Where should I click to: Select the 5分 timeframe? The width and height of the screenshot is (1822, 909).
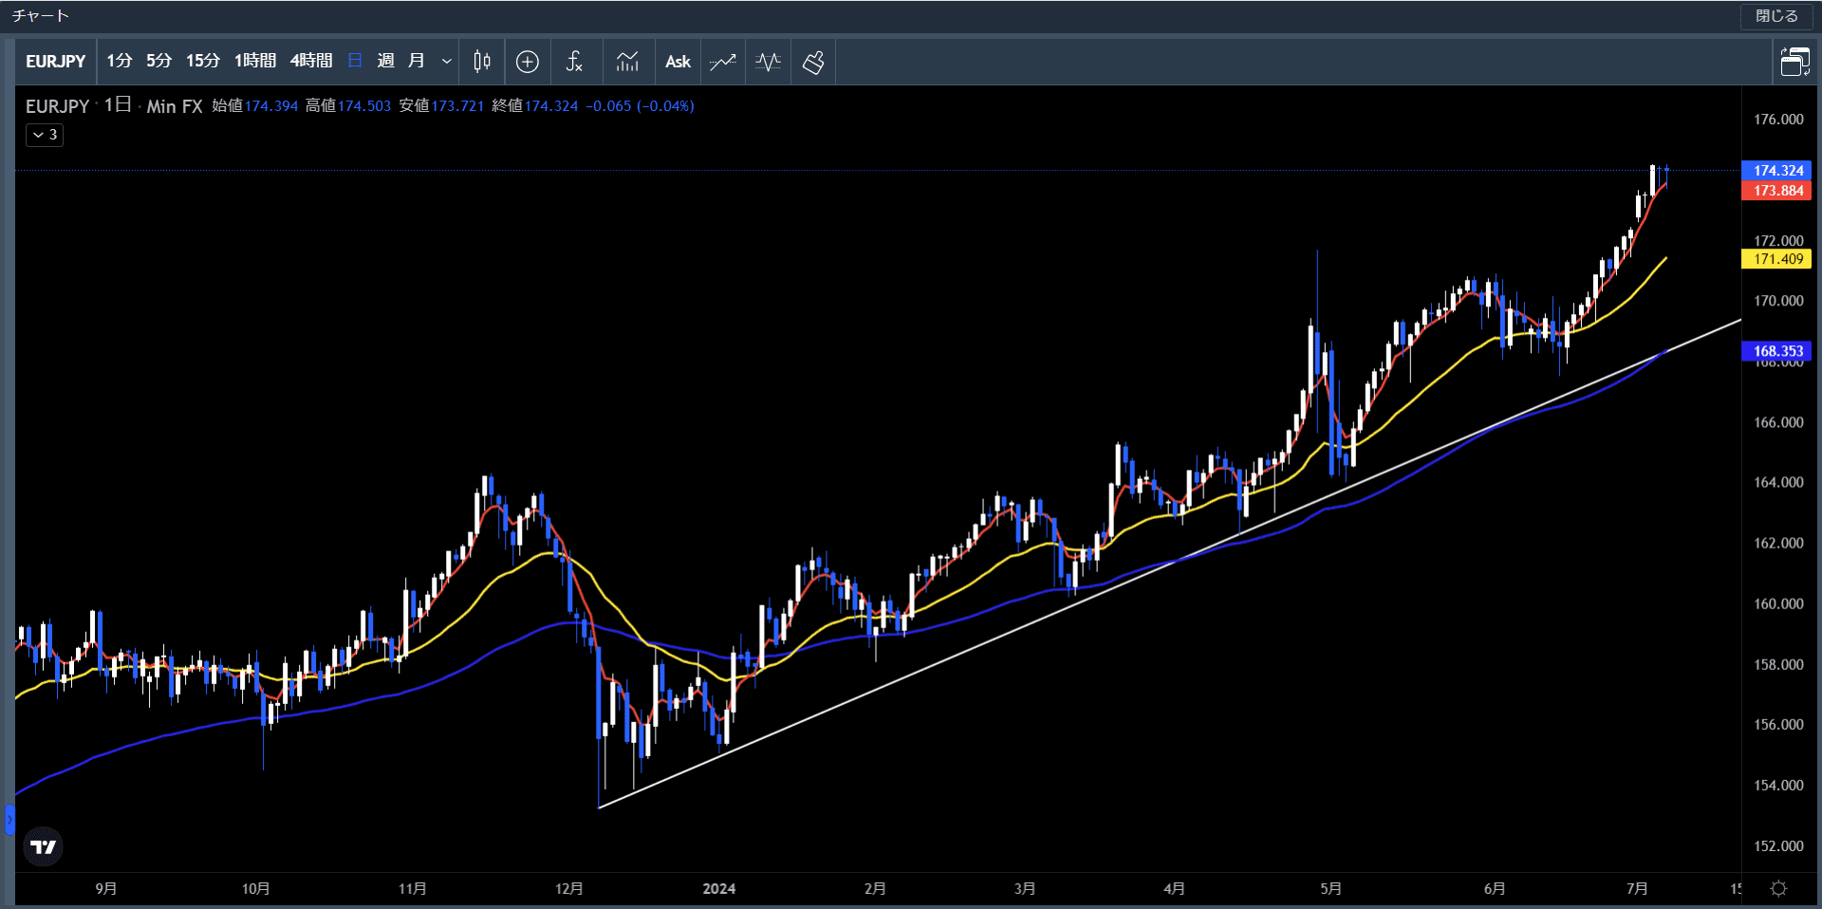coord(158,62)
